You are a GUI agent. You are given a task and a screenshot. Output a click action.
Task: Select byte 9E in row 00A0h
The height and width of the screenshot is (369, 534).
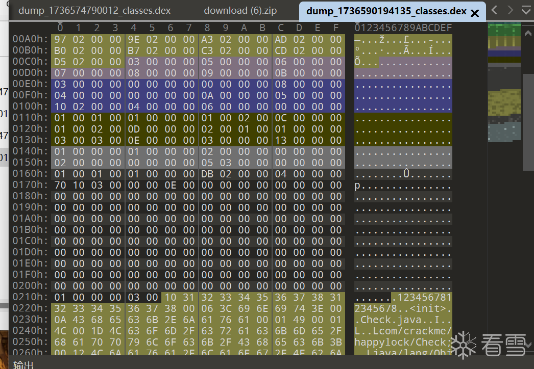(134, 39)
